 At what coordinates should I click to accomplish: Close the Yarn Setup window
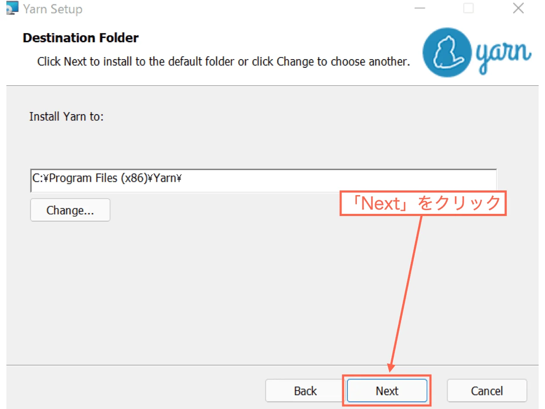point(518,8)
